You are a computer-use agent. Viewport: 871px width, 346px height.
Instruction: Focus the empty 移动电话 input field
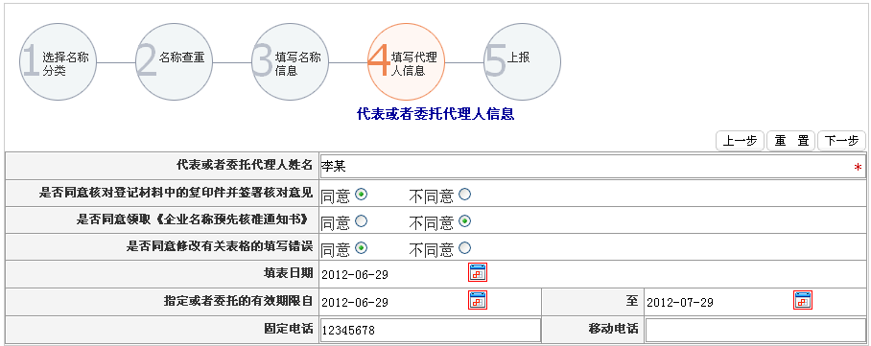tap(756, 331)
